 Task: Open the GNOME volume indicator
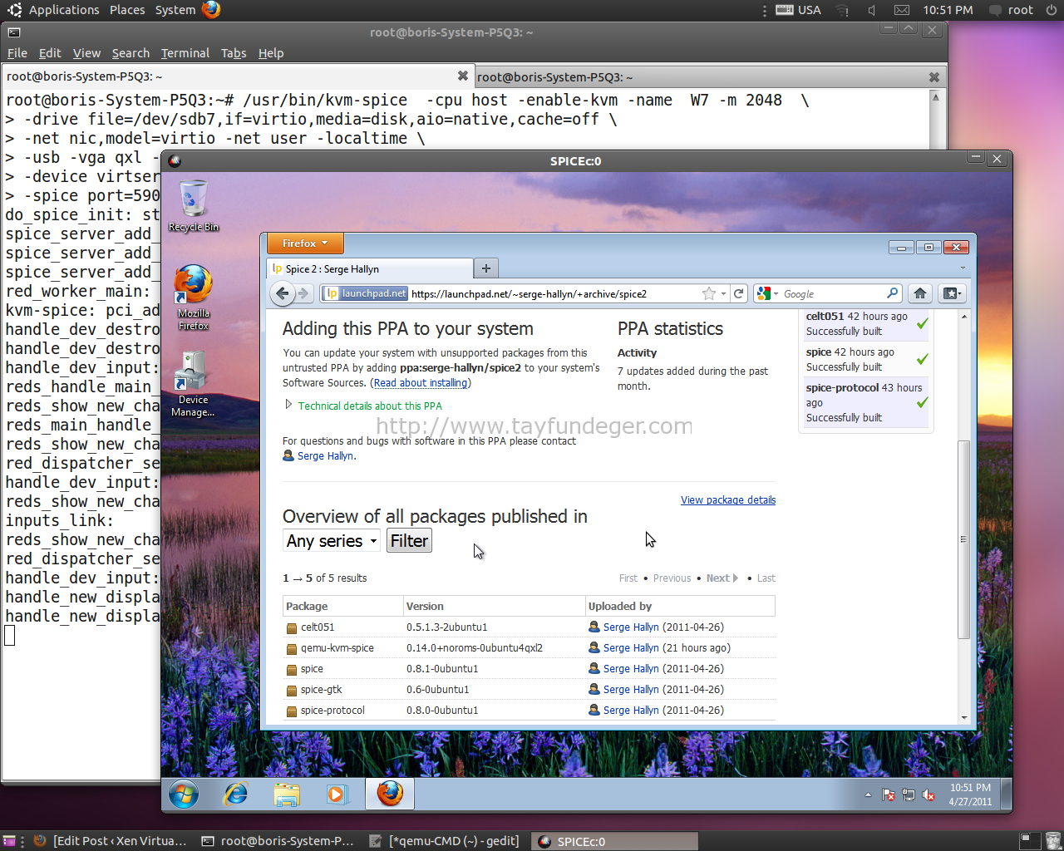click(x=871, y=10)
